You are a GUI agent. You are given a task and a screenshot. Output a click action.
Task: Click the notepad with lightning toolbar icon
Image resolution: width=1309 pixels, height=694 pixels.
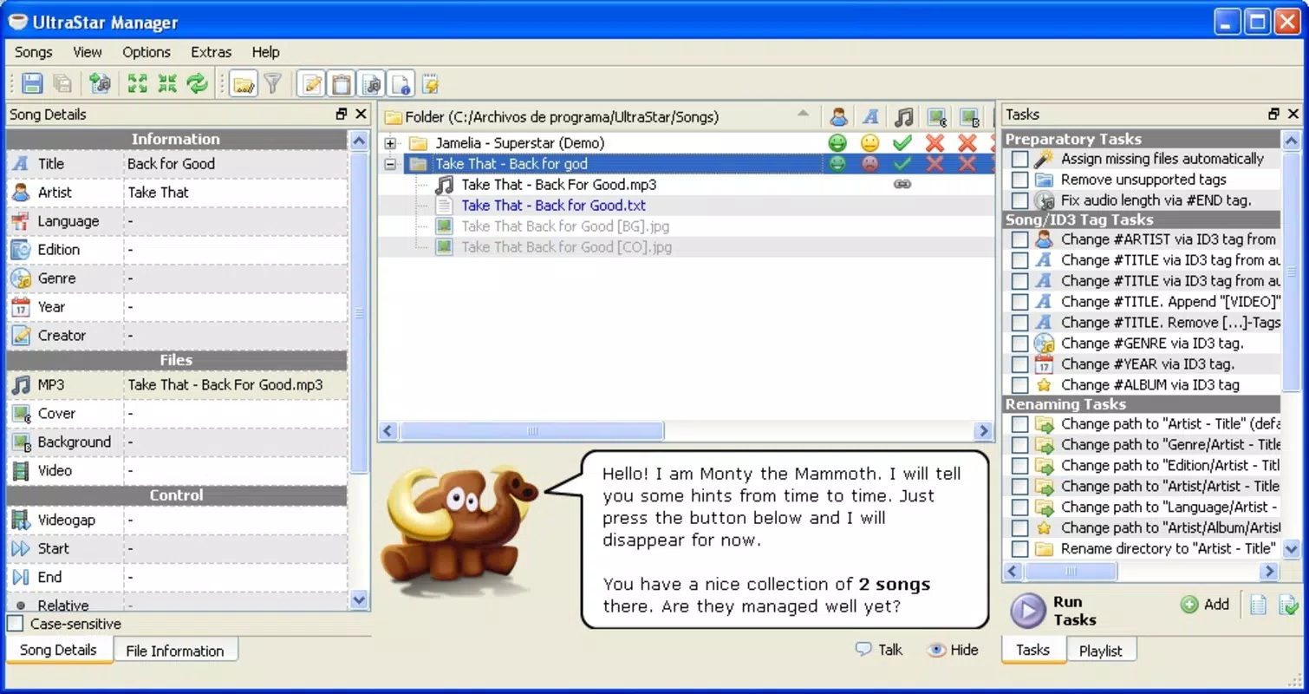(x=431, y=83)
